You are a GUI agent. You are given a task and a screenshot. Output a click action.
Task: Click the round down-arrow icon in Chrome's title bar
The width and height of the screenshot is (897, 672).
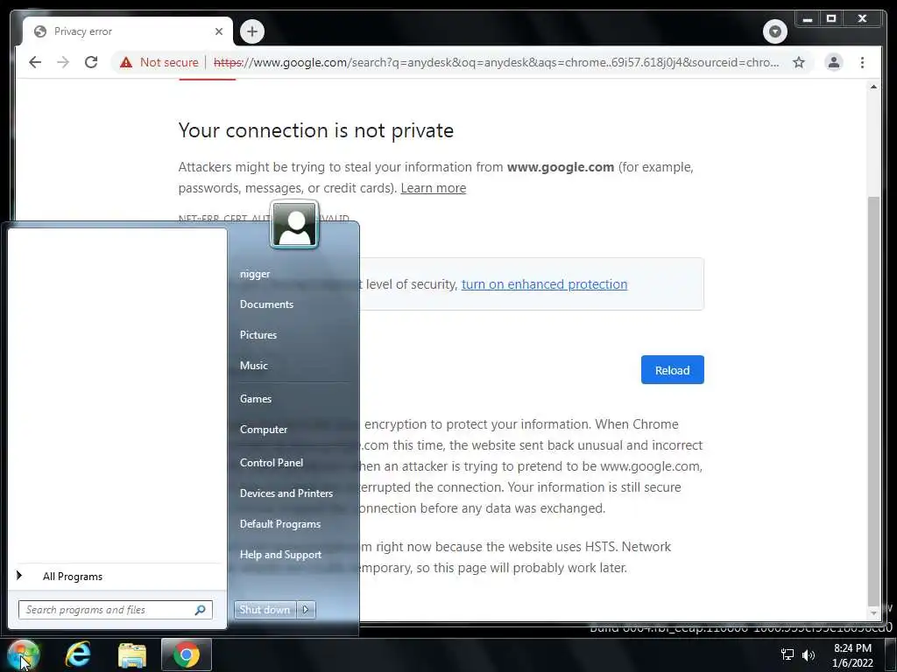coord(775,31)
